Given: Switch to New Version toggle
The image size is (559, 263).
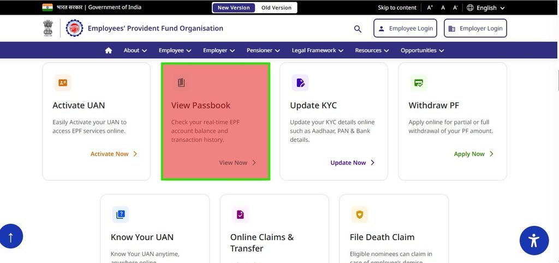Looking at the screenshot, I should 234,8.
